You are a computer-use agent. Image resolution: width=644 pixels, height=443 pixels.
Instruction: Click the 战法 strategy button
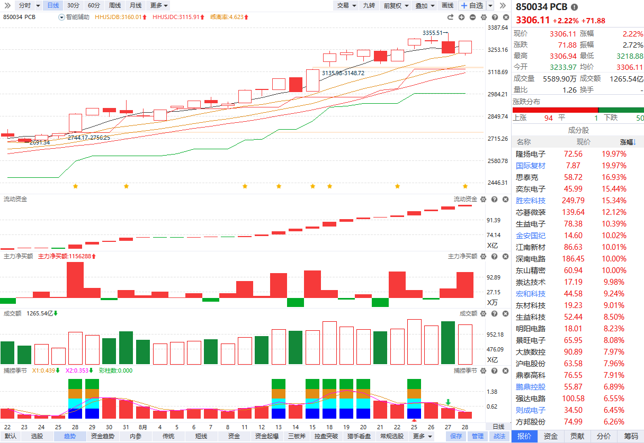tap(499, 437)
